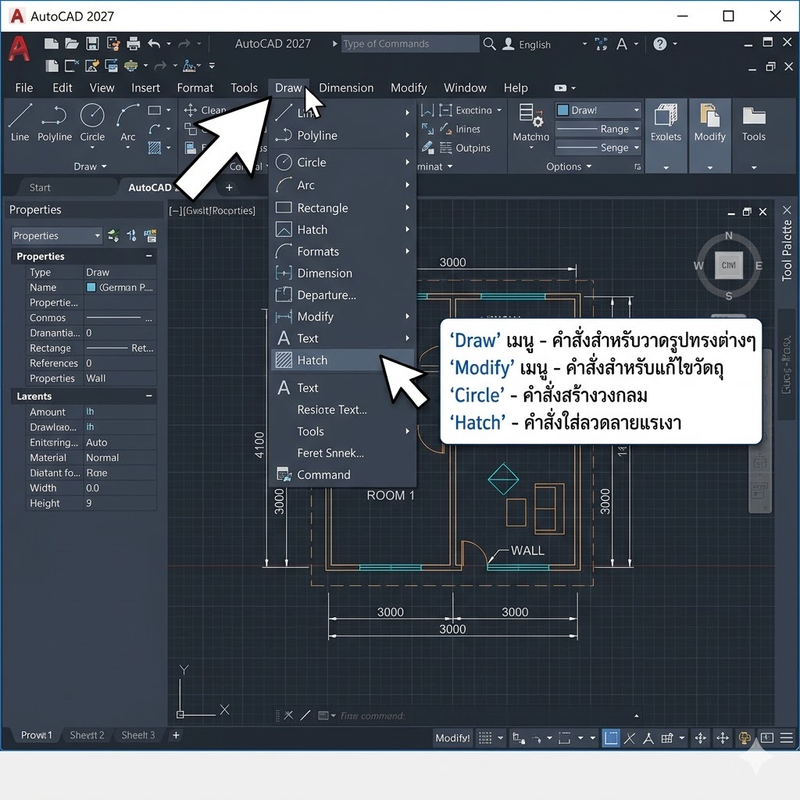Toggle the polar tracking icon in status bar
Viewport: 800px width, 800px height.
coord(537,738)
